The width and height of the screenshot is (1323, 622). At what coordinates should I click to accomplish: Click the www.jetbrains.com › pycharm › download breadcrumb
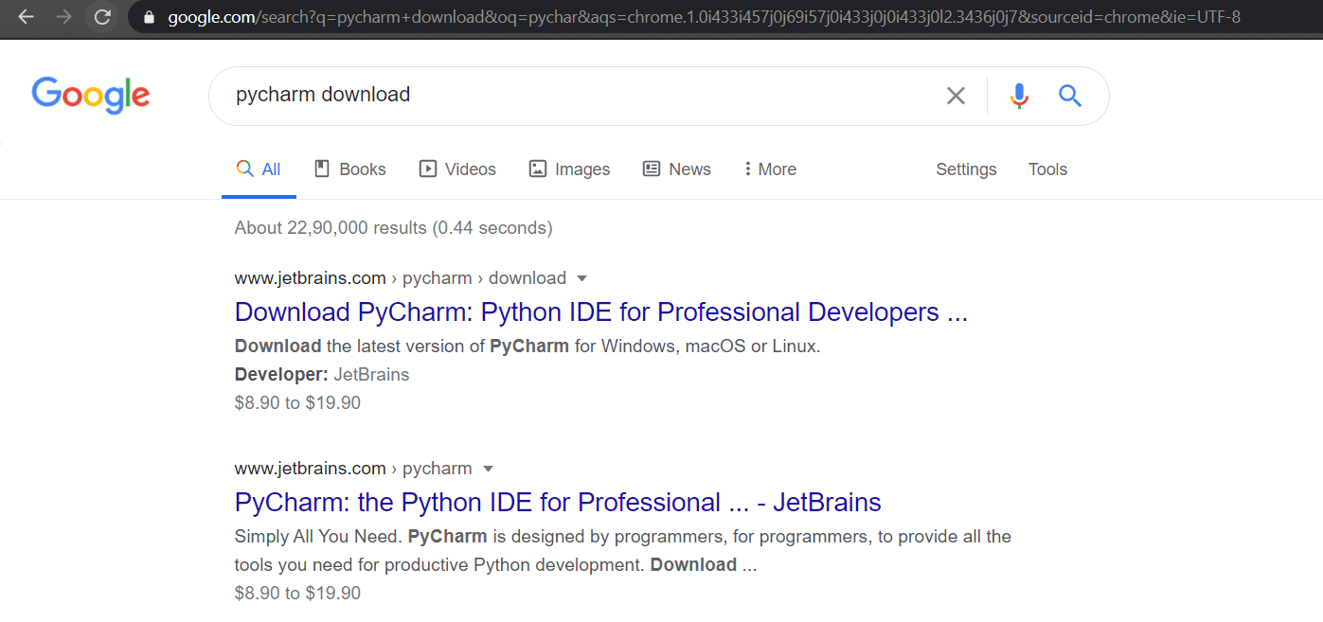click(401, 278)
